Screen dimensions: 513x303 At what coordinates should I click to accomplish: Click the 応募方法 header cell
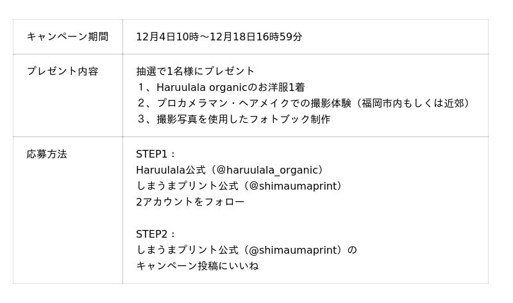[x=47, y=154]
